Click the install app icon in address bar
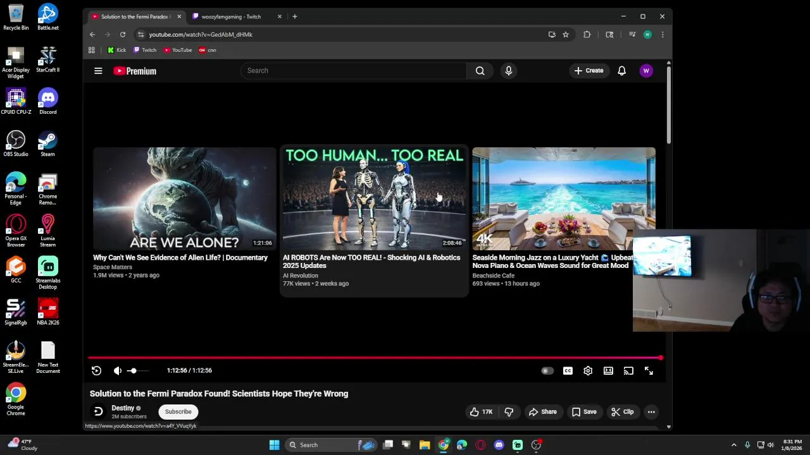 (552, 35)
